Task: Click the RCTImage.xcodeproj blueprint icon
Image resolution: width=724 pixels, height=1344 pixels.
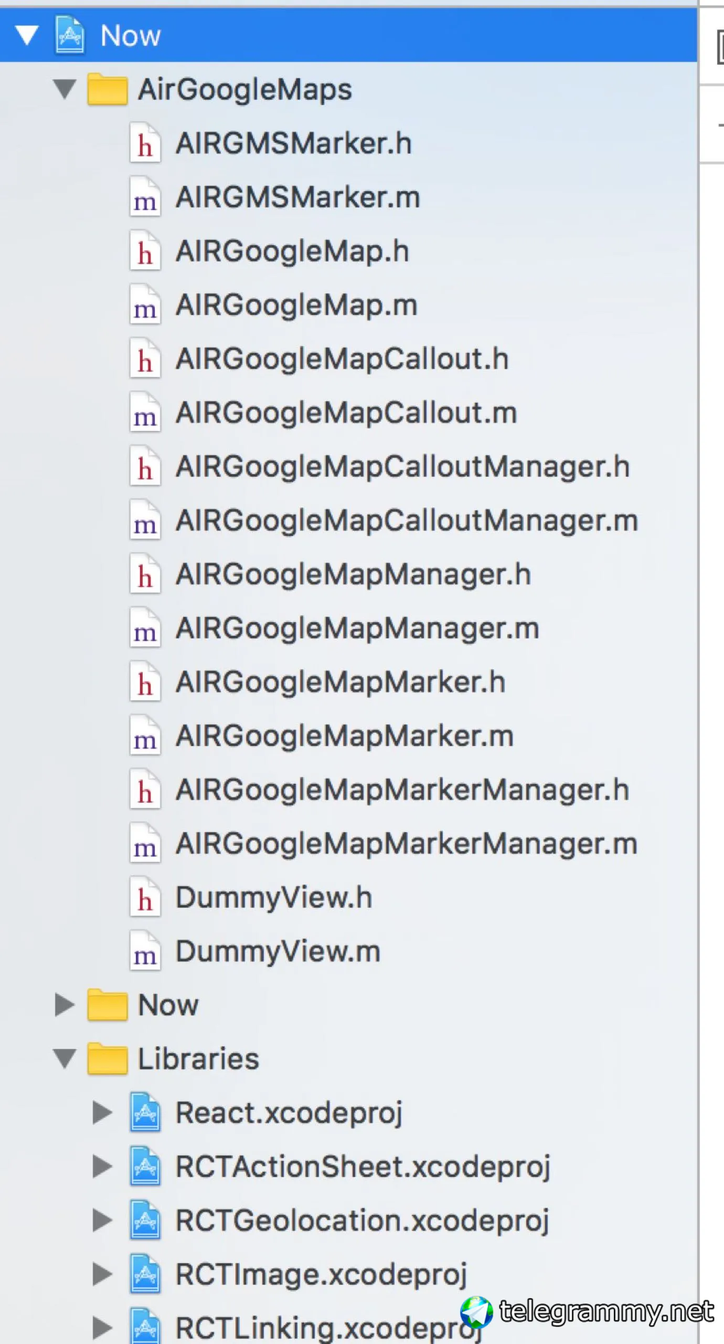Action: [145, 1274]
